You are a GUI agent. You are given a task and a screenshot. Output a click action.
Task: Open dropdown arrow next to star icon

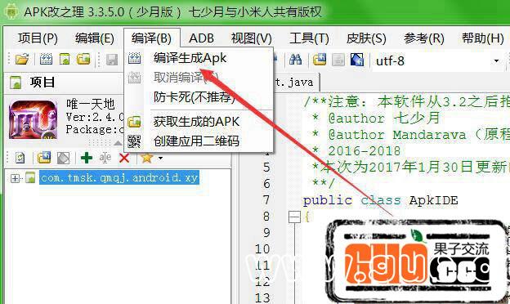pyautogui.click(x=160, y=159)
